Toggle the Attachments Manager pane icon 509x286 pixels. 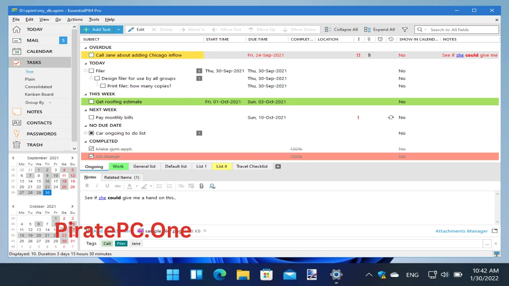click(495, 231)
